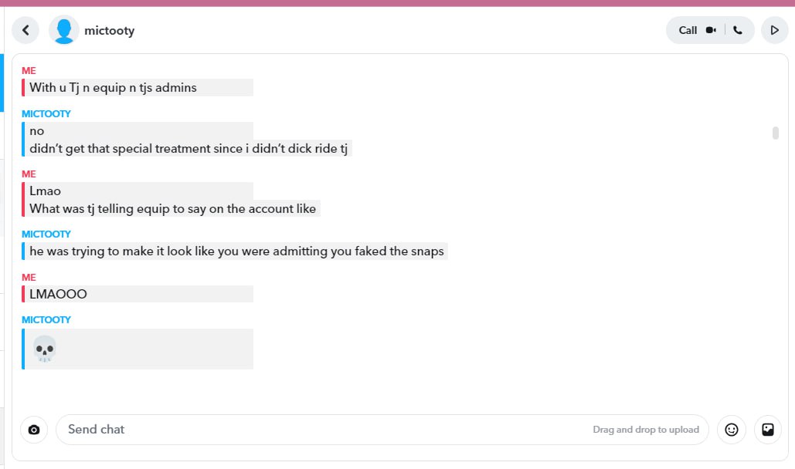Click the chat scrollbar thumb
Image resolution: width=795 pixels, height=469 pixels.
point(775,133)
